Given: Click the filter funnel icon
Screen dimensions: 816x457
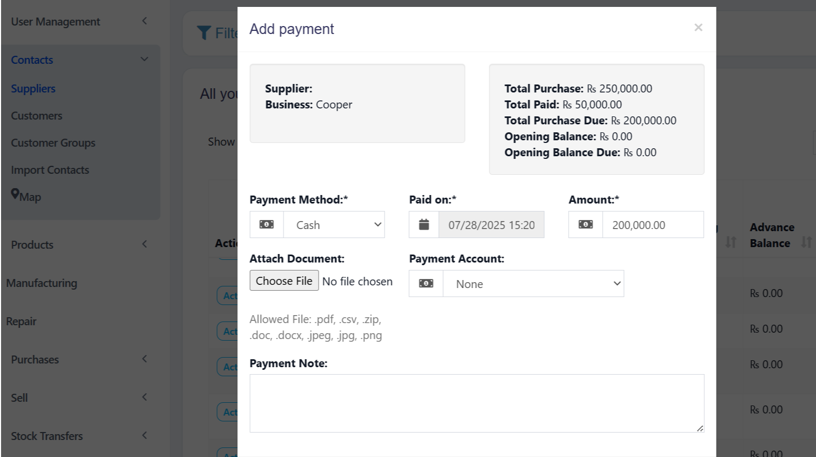Looking at the screenshot, I should (x=204, y=33).
